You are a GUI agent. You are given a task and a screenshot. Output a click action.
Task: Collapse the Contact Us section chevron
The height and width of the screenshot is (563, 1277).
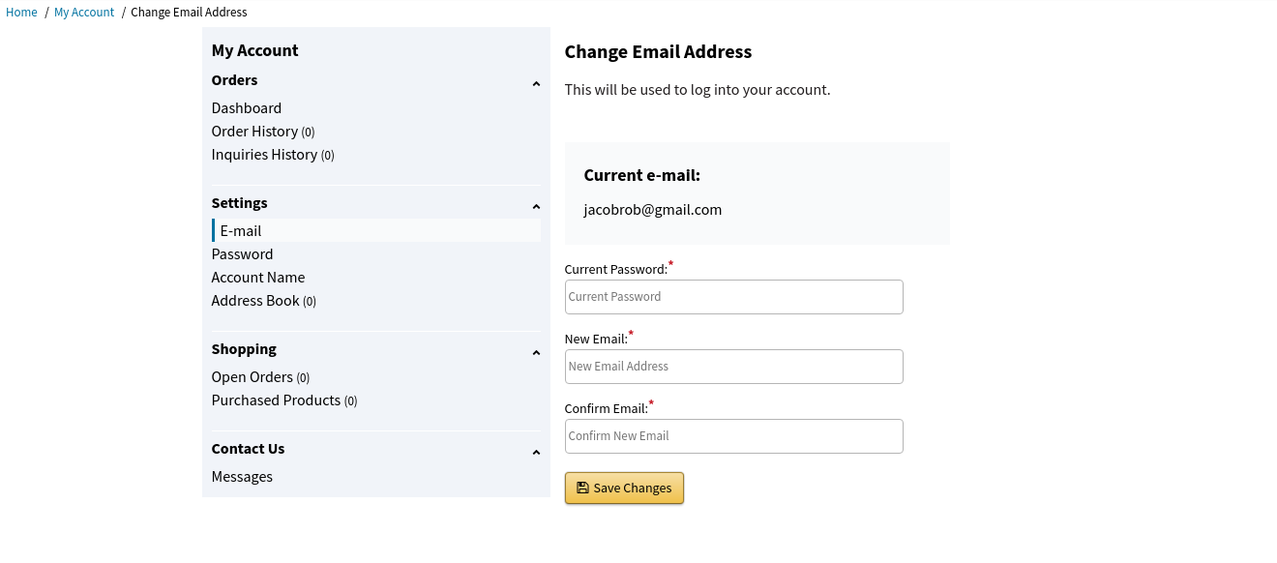pos(536,453)
